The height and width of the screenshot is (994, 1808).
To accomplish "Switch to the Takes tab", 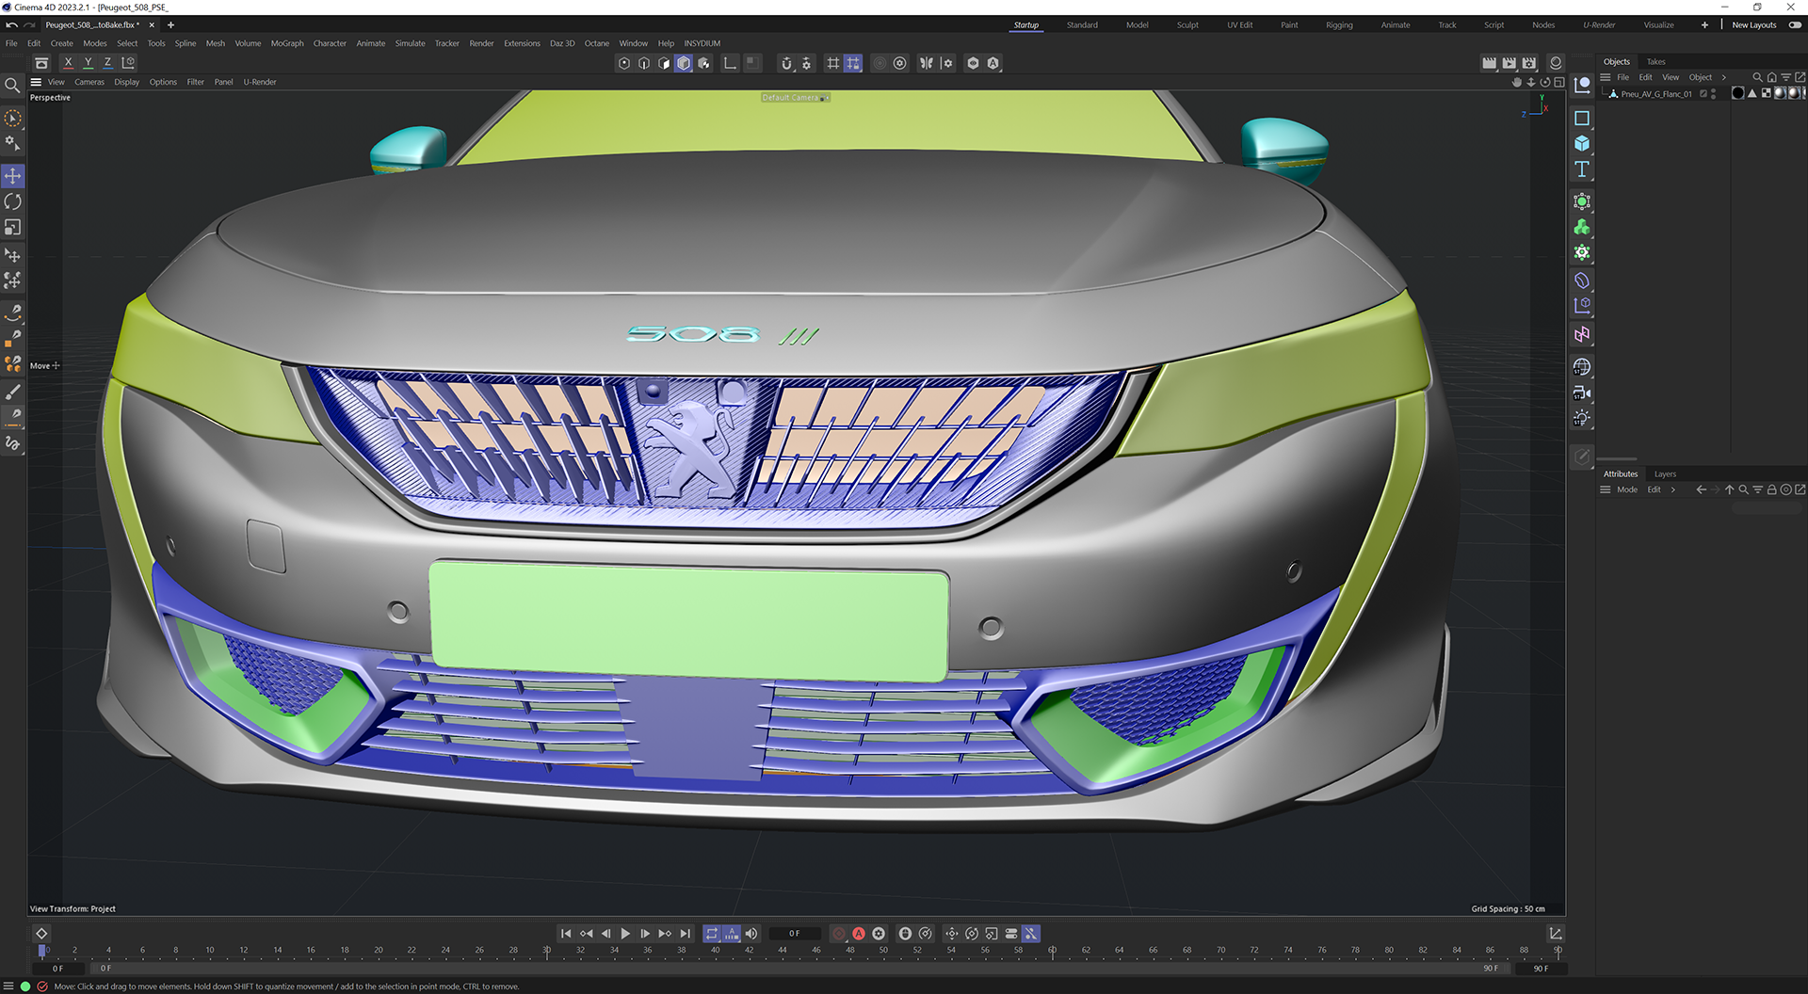I will tap(1655, 62).
